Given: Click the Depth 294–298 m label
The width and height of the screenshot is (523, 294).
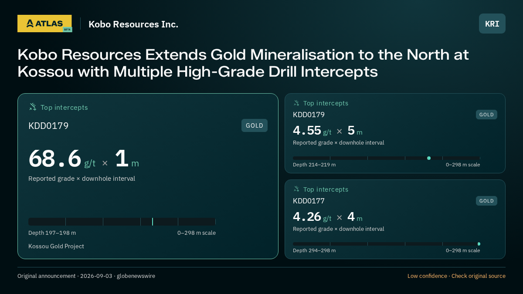Looking at the screenshot, I should (x=314, y=250).
